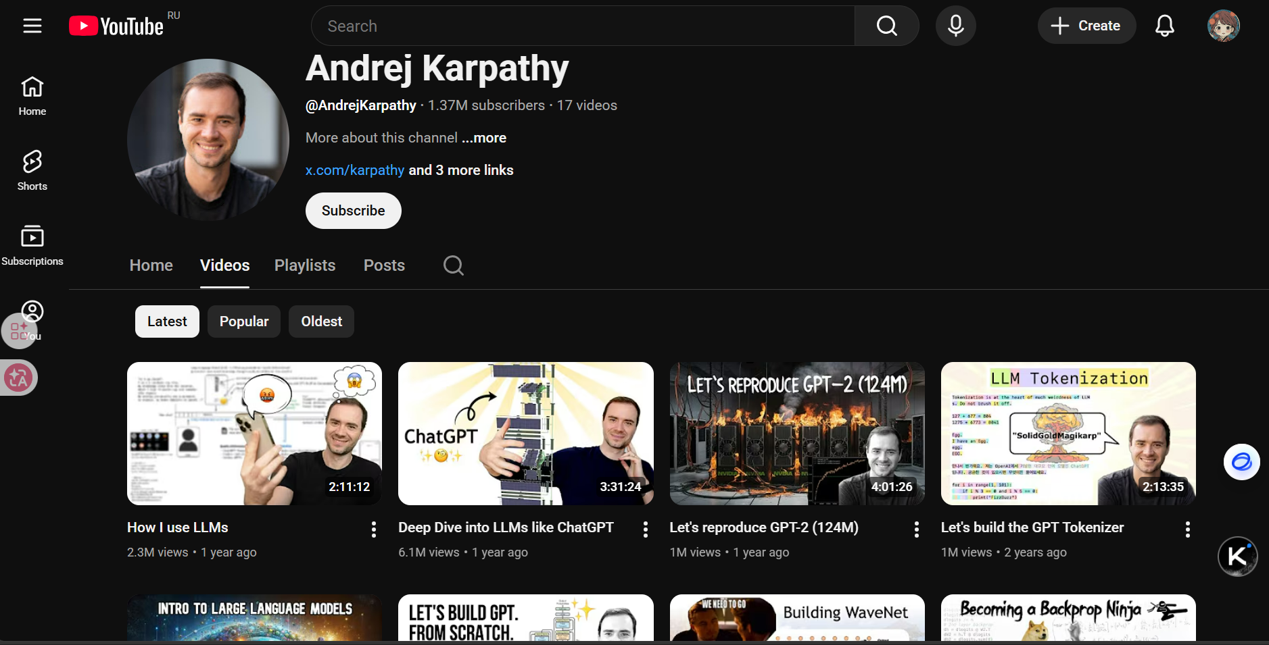Open Shorts in sidebar
Image resolution: width=1269 pixels, height=645 pixels.
tap(32, 171)
